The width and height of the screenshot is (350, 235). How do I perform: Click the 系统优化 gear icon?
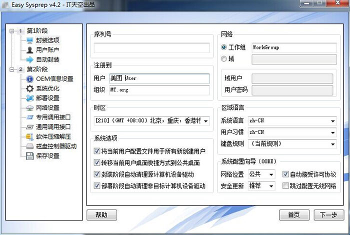click(29, 88)
